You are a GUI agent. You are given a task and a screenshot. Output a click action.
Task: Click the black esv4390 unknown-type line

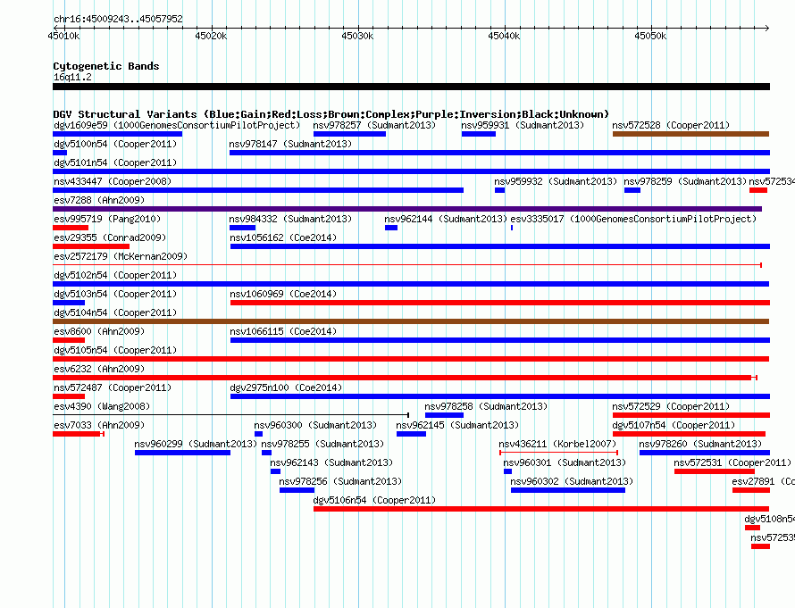click(x=230, y=415)
